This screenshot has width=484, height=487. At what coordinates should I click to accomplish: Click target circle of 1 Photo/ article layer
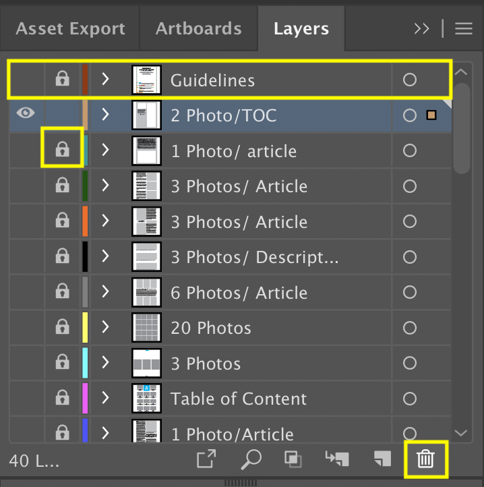click(409, 150)
